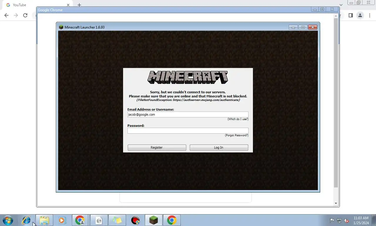Viewport: 376px width, 226px height.
Task: Switch to the Minecraft grass block taskbar icon
Action: (154, 220)
